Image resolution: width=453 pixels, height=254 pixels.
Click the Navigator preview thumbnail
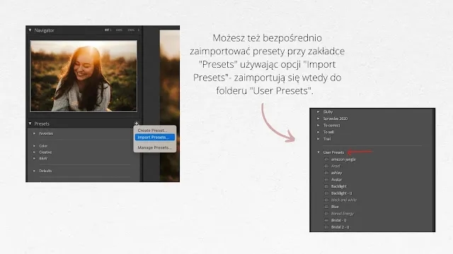tap(84, 76)
